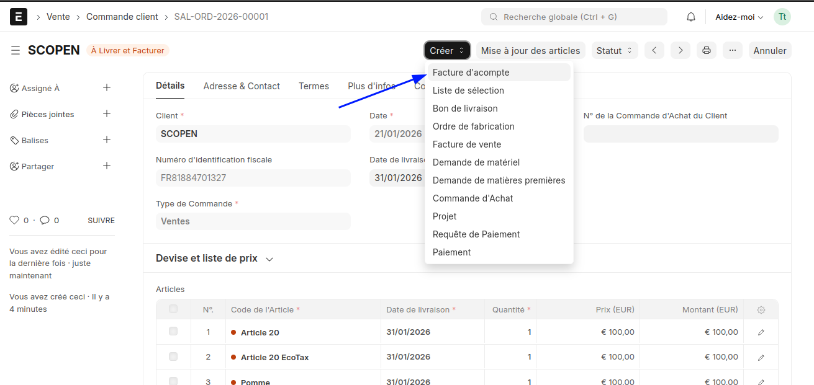Close the Créer dropdown button
Screen dimensions: 814x385
pyautogui.click(x=447, y=50)
